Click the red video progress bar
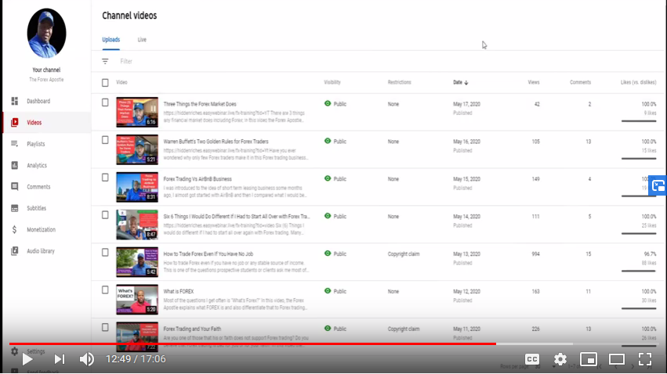Screen dimensions: 667x374 [252, 343]
